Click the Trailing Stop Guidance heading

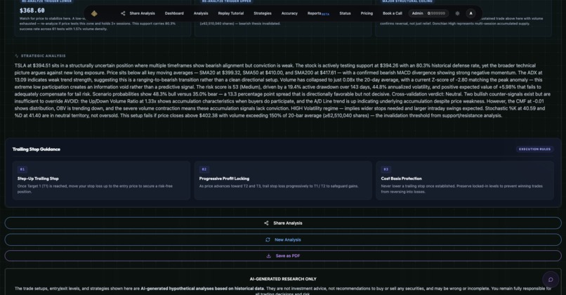[37, 149]
